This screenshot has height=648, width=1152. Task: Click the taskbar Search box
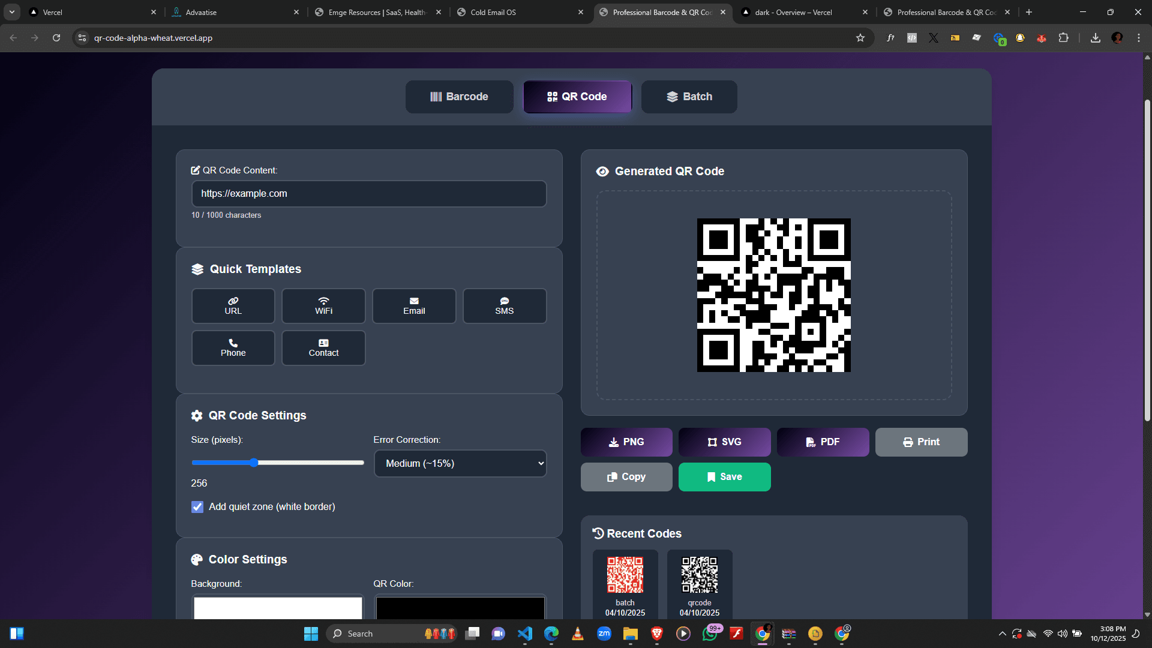click(392, 634)
